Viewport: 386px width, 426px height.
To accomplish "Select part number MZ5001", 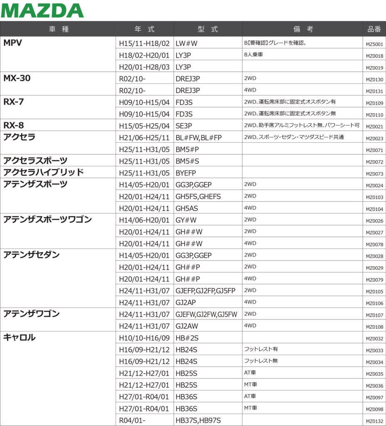I will pyautogui.click(x=374, y=45).
